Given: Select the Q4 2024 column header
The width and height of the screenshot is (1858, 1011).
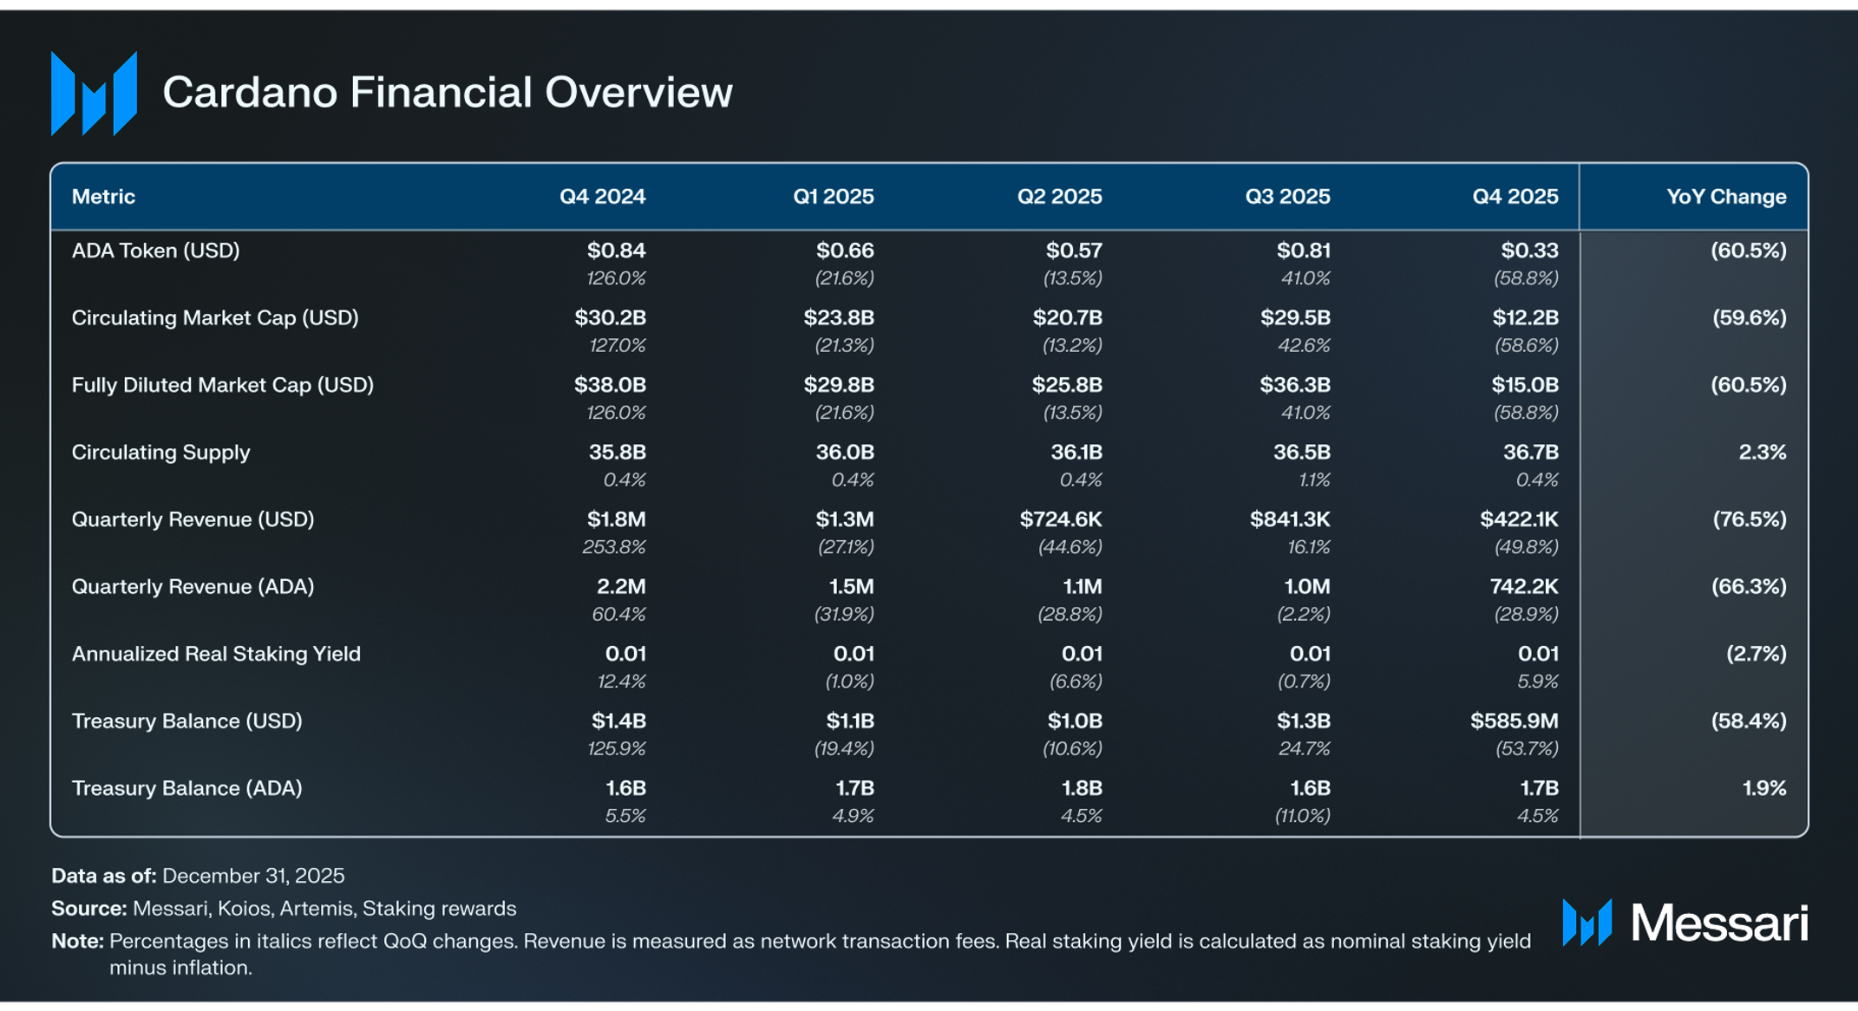Looking at the screenshot, I should 602,197.
